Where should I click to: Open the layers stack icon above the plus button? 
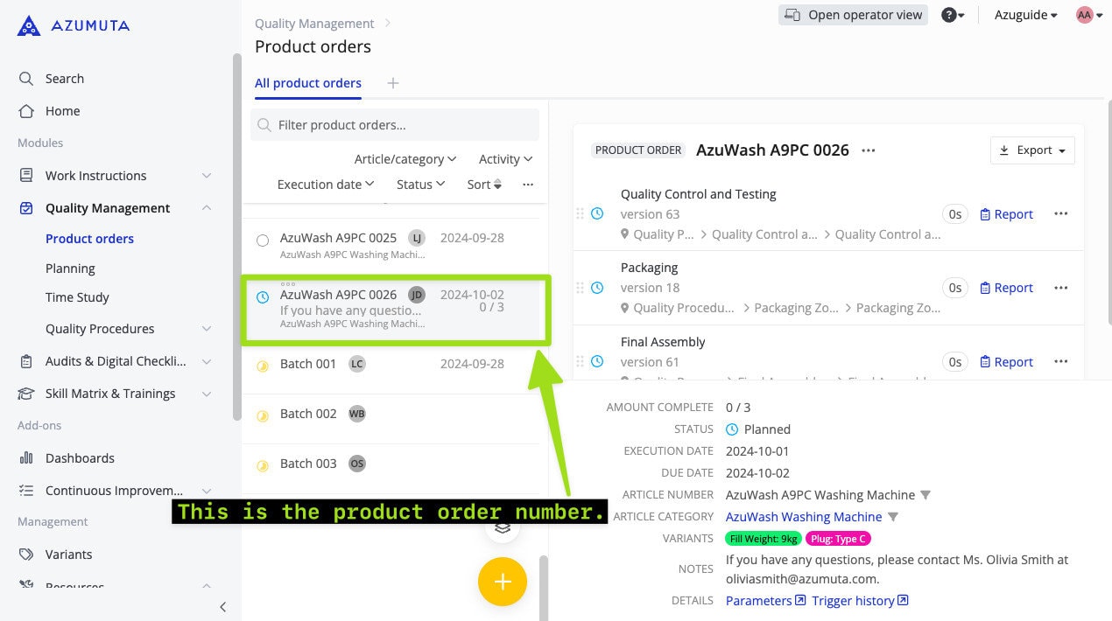tap(502, 527)
